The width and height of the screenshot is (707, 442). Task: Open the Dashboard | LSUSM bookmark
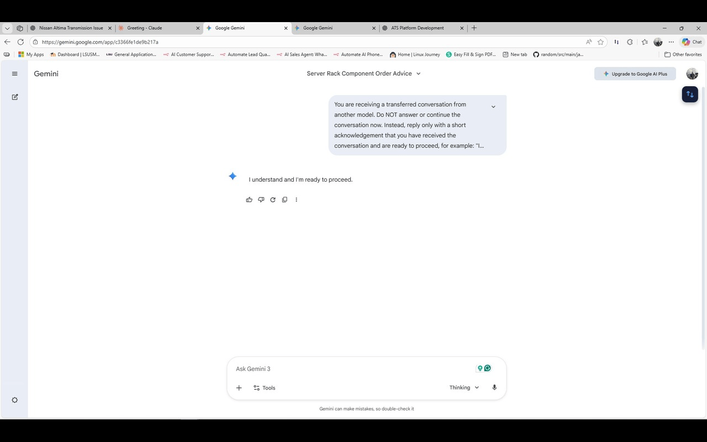click(x=75, y=55)
